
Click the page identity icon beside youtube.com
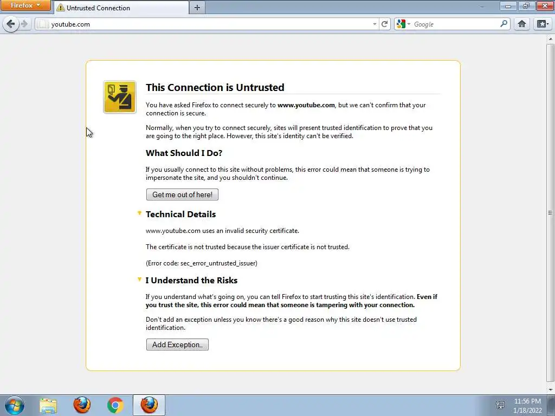click(43, 24)
